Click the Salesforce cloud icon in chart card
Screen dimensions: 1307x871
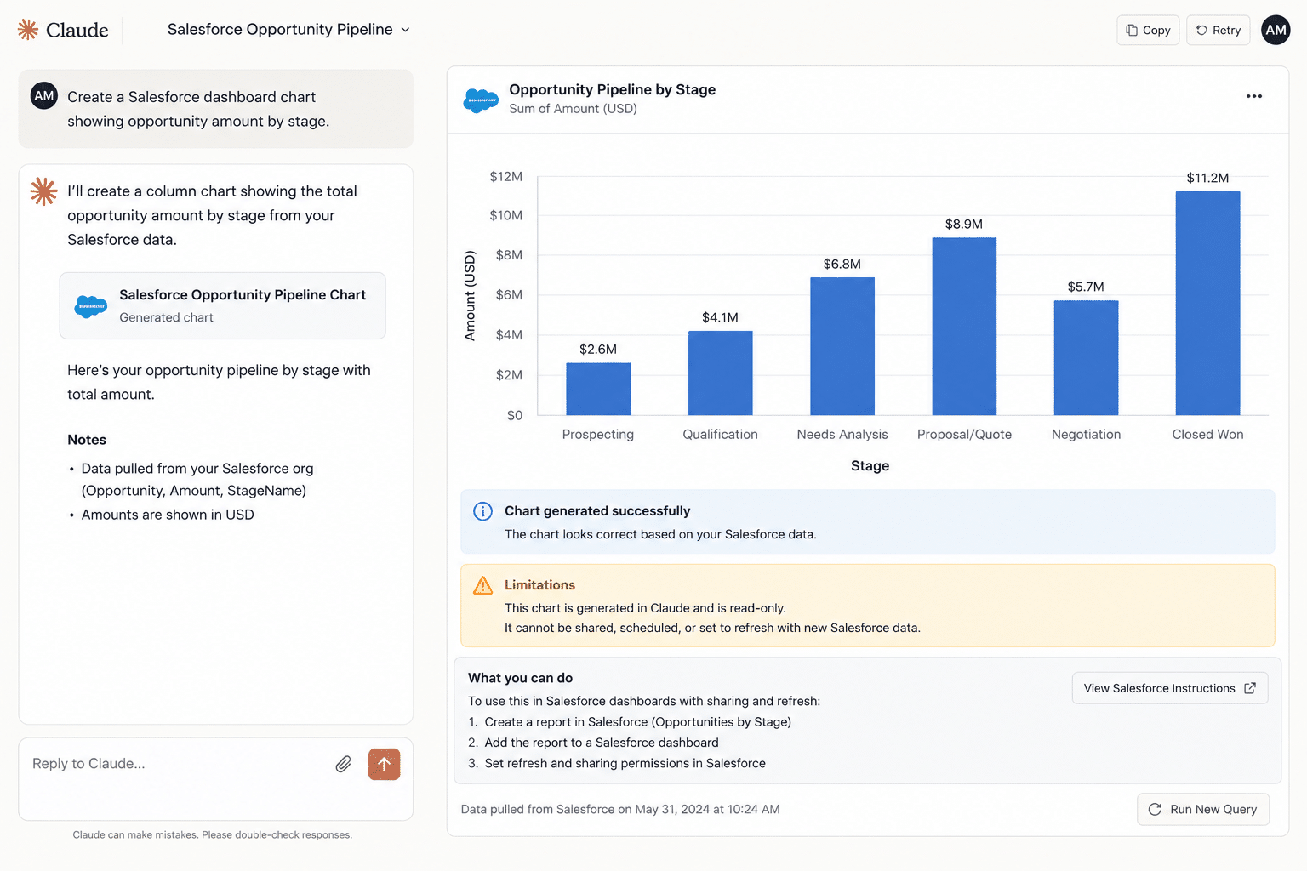[91, 306]
